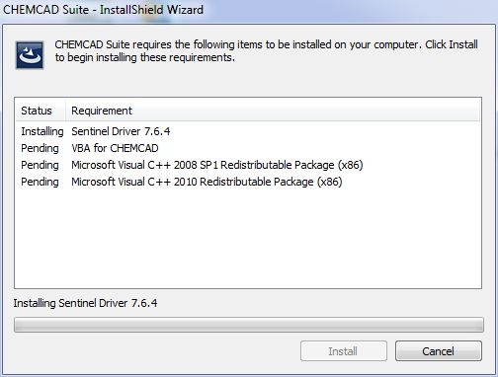Click the requirements instruction text

tap(266, 50)
